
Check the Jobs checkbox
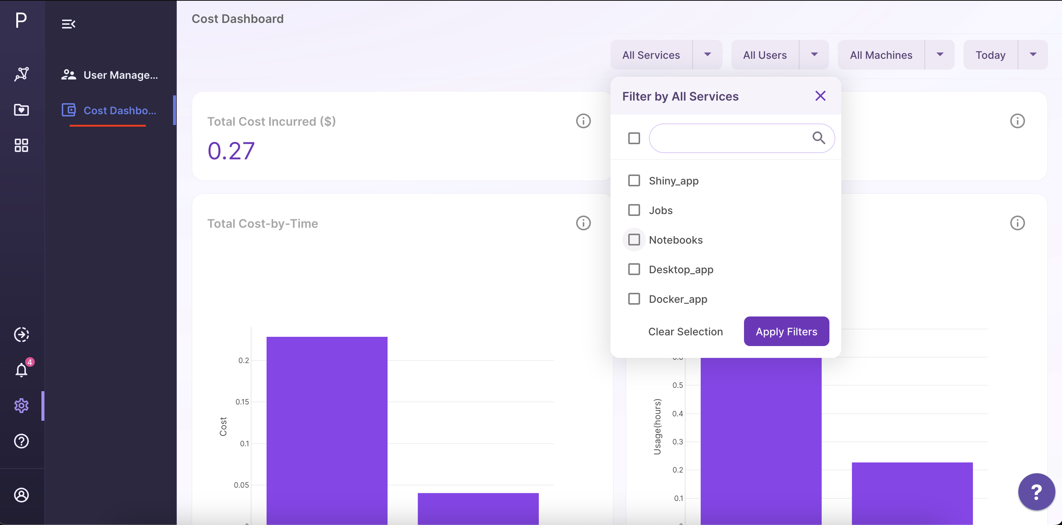(x=634, y=210)
